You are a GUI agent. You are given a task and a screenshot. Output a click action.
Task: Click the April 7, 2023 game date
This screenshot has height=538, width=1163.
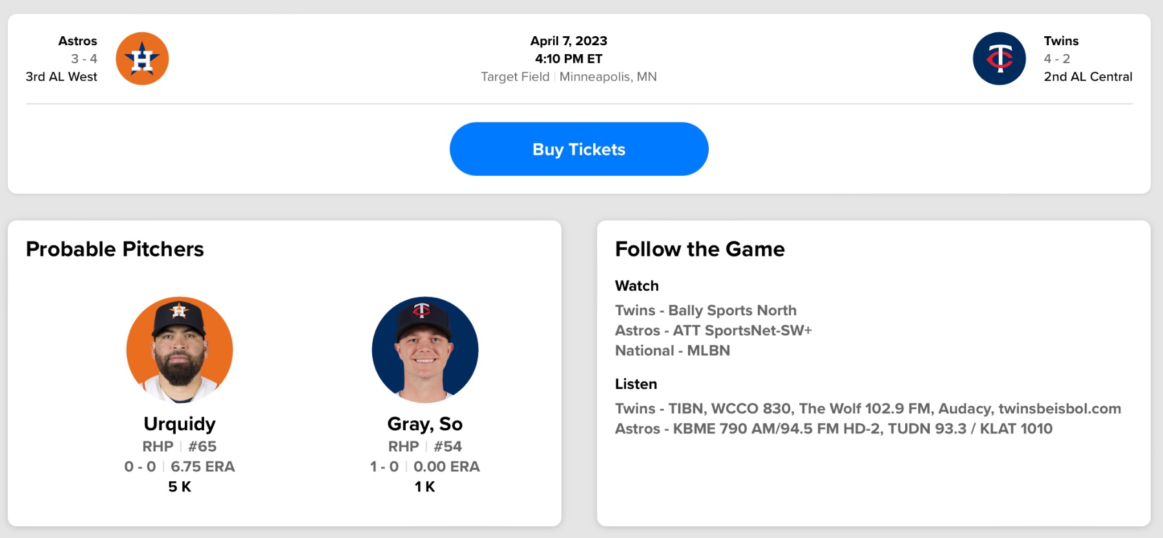click(x=569, y=41)
